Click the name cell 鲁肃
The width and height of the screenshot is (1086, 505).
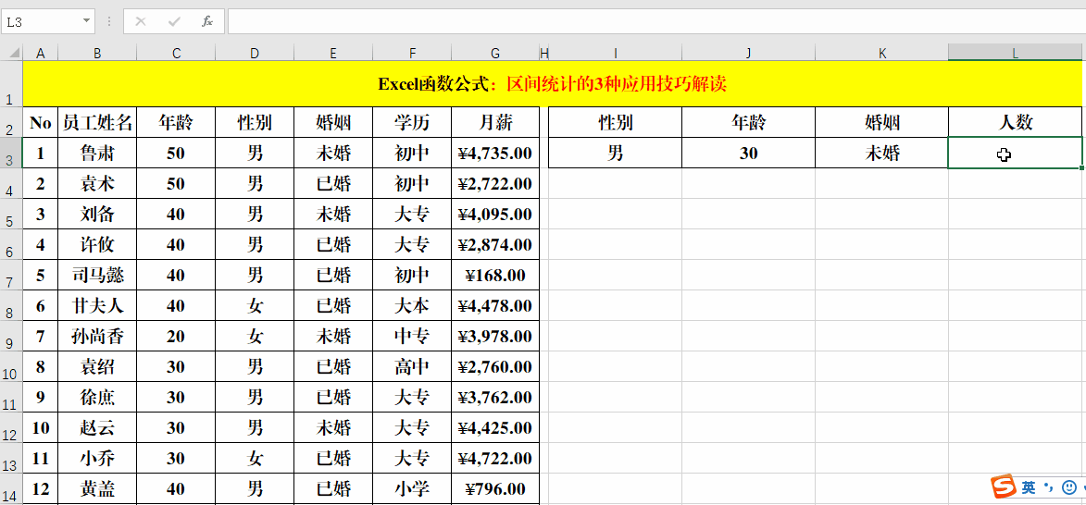point(97,153)
